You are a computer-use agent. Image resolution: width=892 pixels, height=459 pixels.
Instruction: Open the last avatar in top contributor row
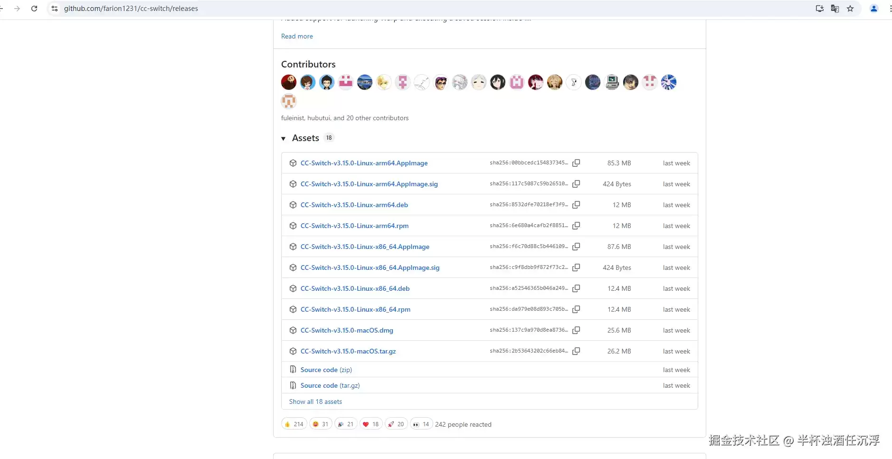tap(669, 82)
